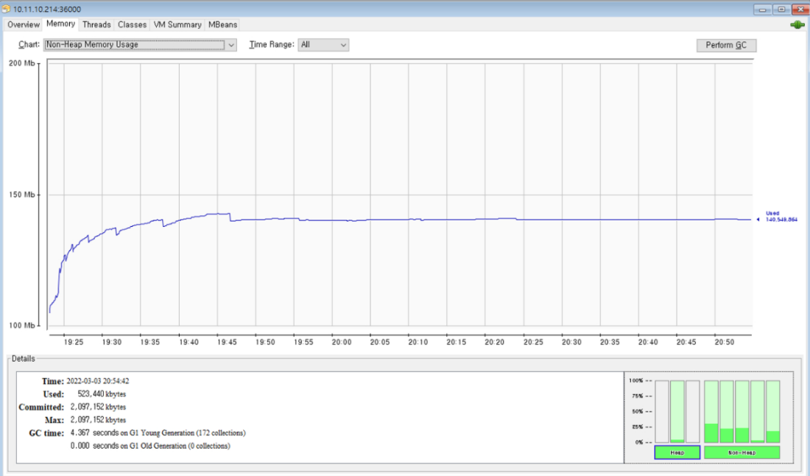Select the fourth Non-Heap memory pool bar
Image resolution: width=810 pixels, height=476 pixels.
[x=757, y=411]
